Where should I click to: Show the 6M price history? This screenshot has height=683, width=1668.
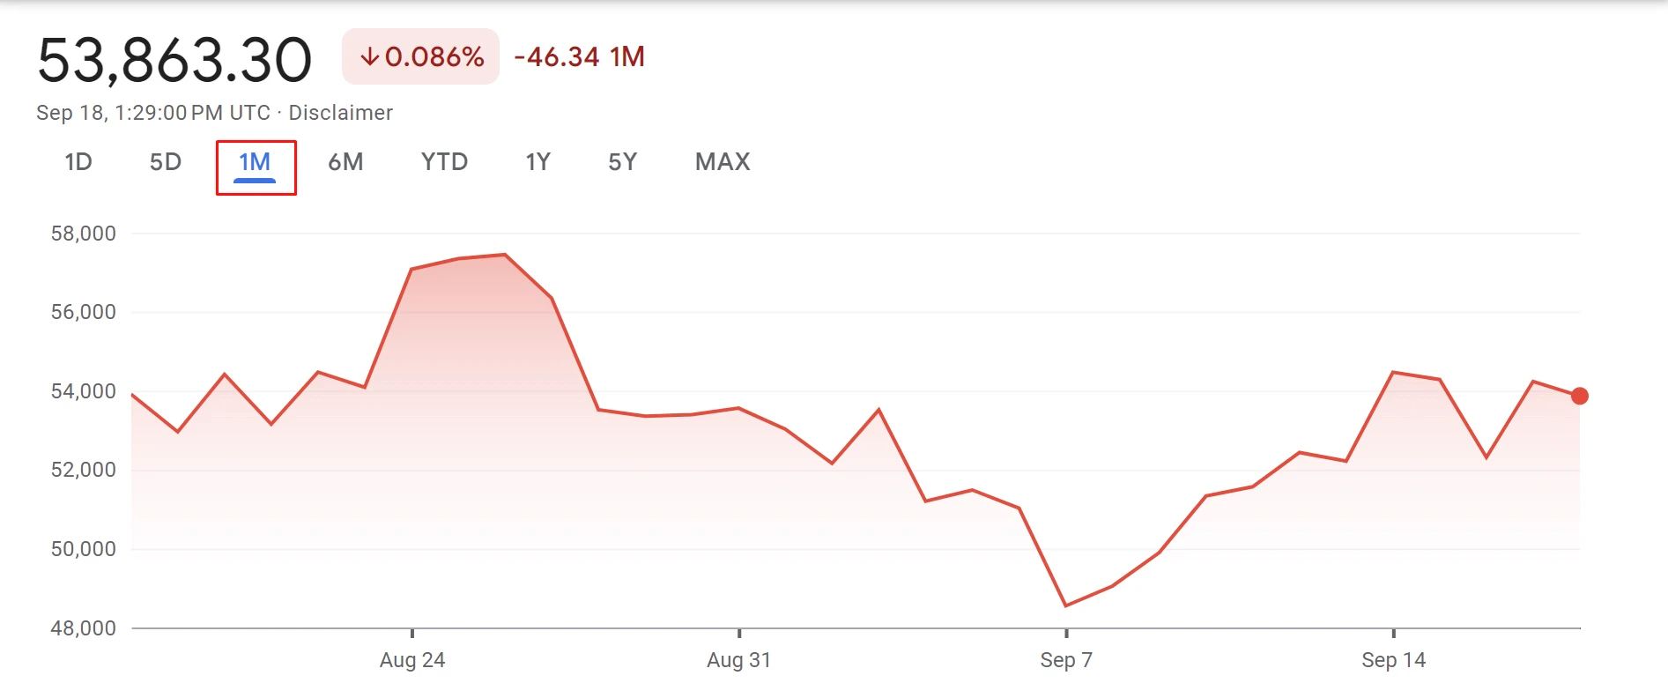tap(345, 162)
